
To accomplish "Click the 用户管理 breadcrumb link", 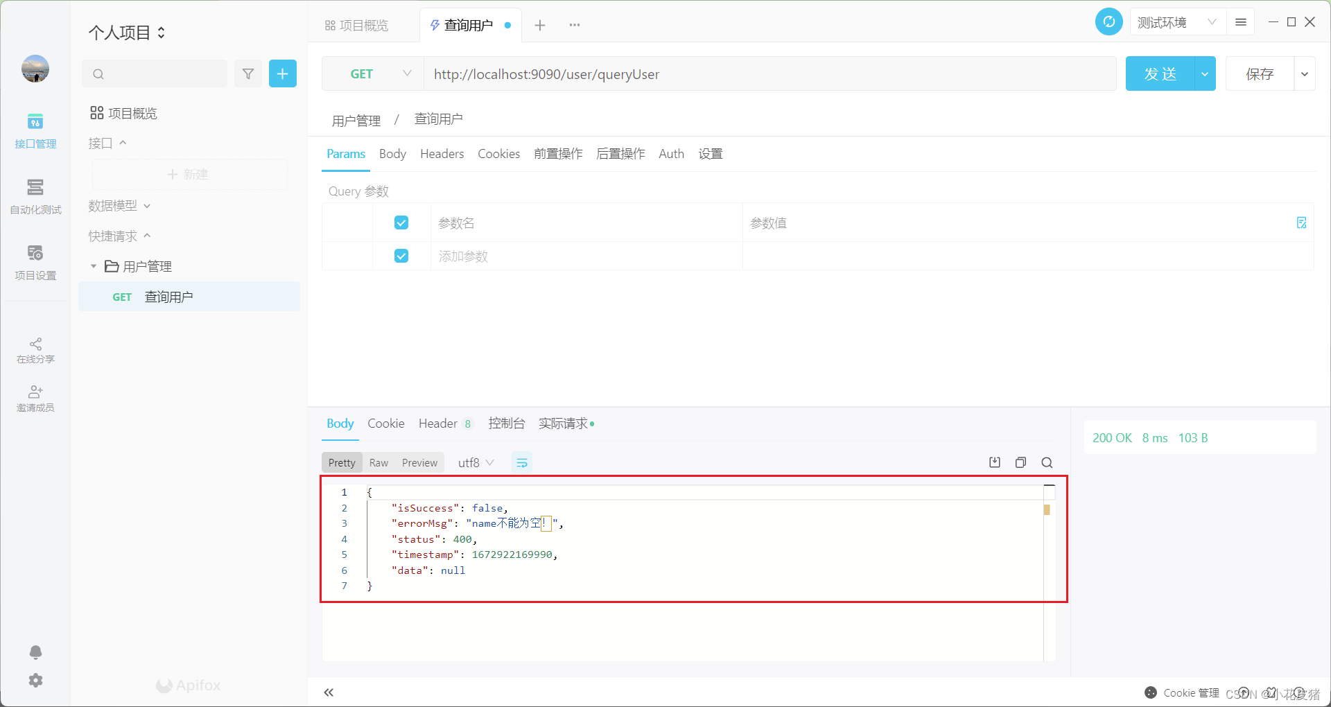I will [x=356, y=121].
